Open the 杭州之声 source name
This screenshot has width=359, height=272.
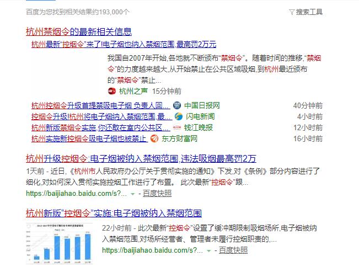(x=133, y=91)
